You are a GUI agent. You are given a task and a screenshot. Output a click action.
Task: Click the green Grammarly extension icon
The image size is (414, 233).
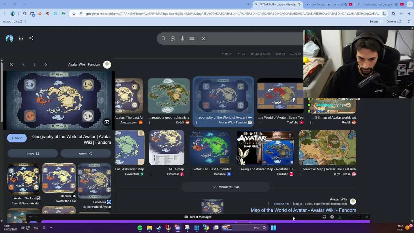[x=63, y=14]
